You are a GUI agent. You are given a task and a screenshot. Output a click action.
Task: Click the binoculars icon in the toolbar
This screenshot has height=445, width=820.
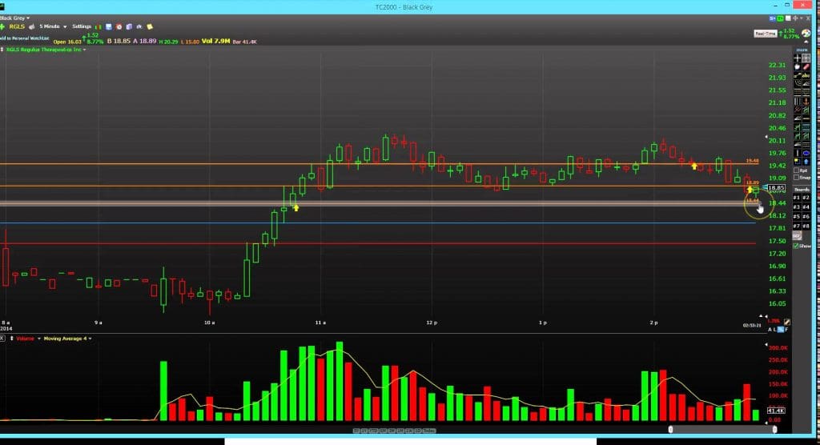point(139,26)
